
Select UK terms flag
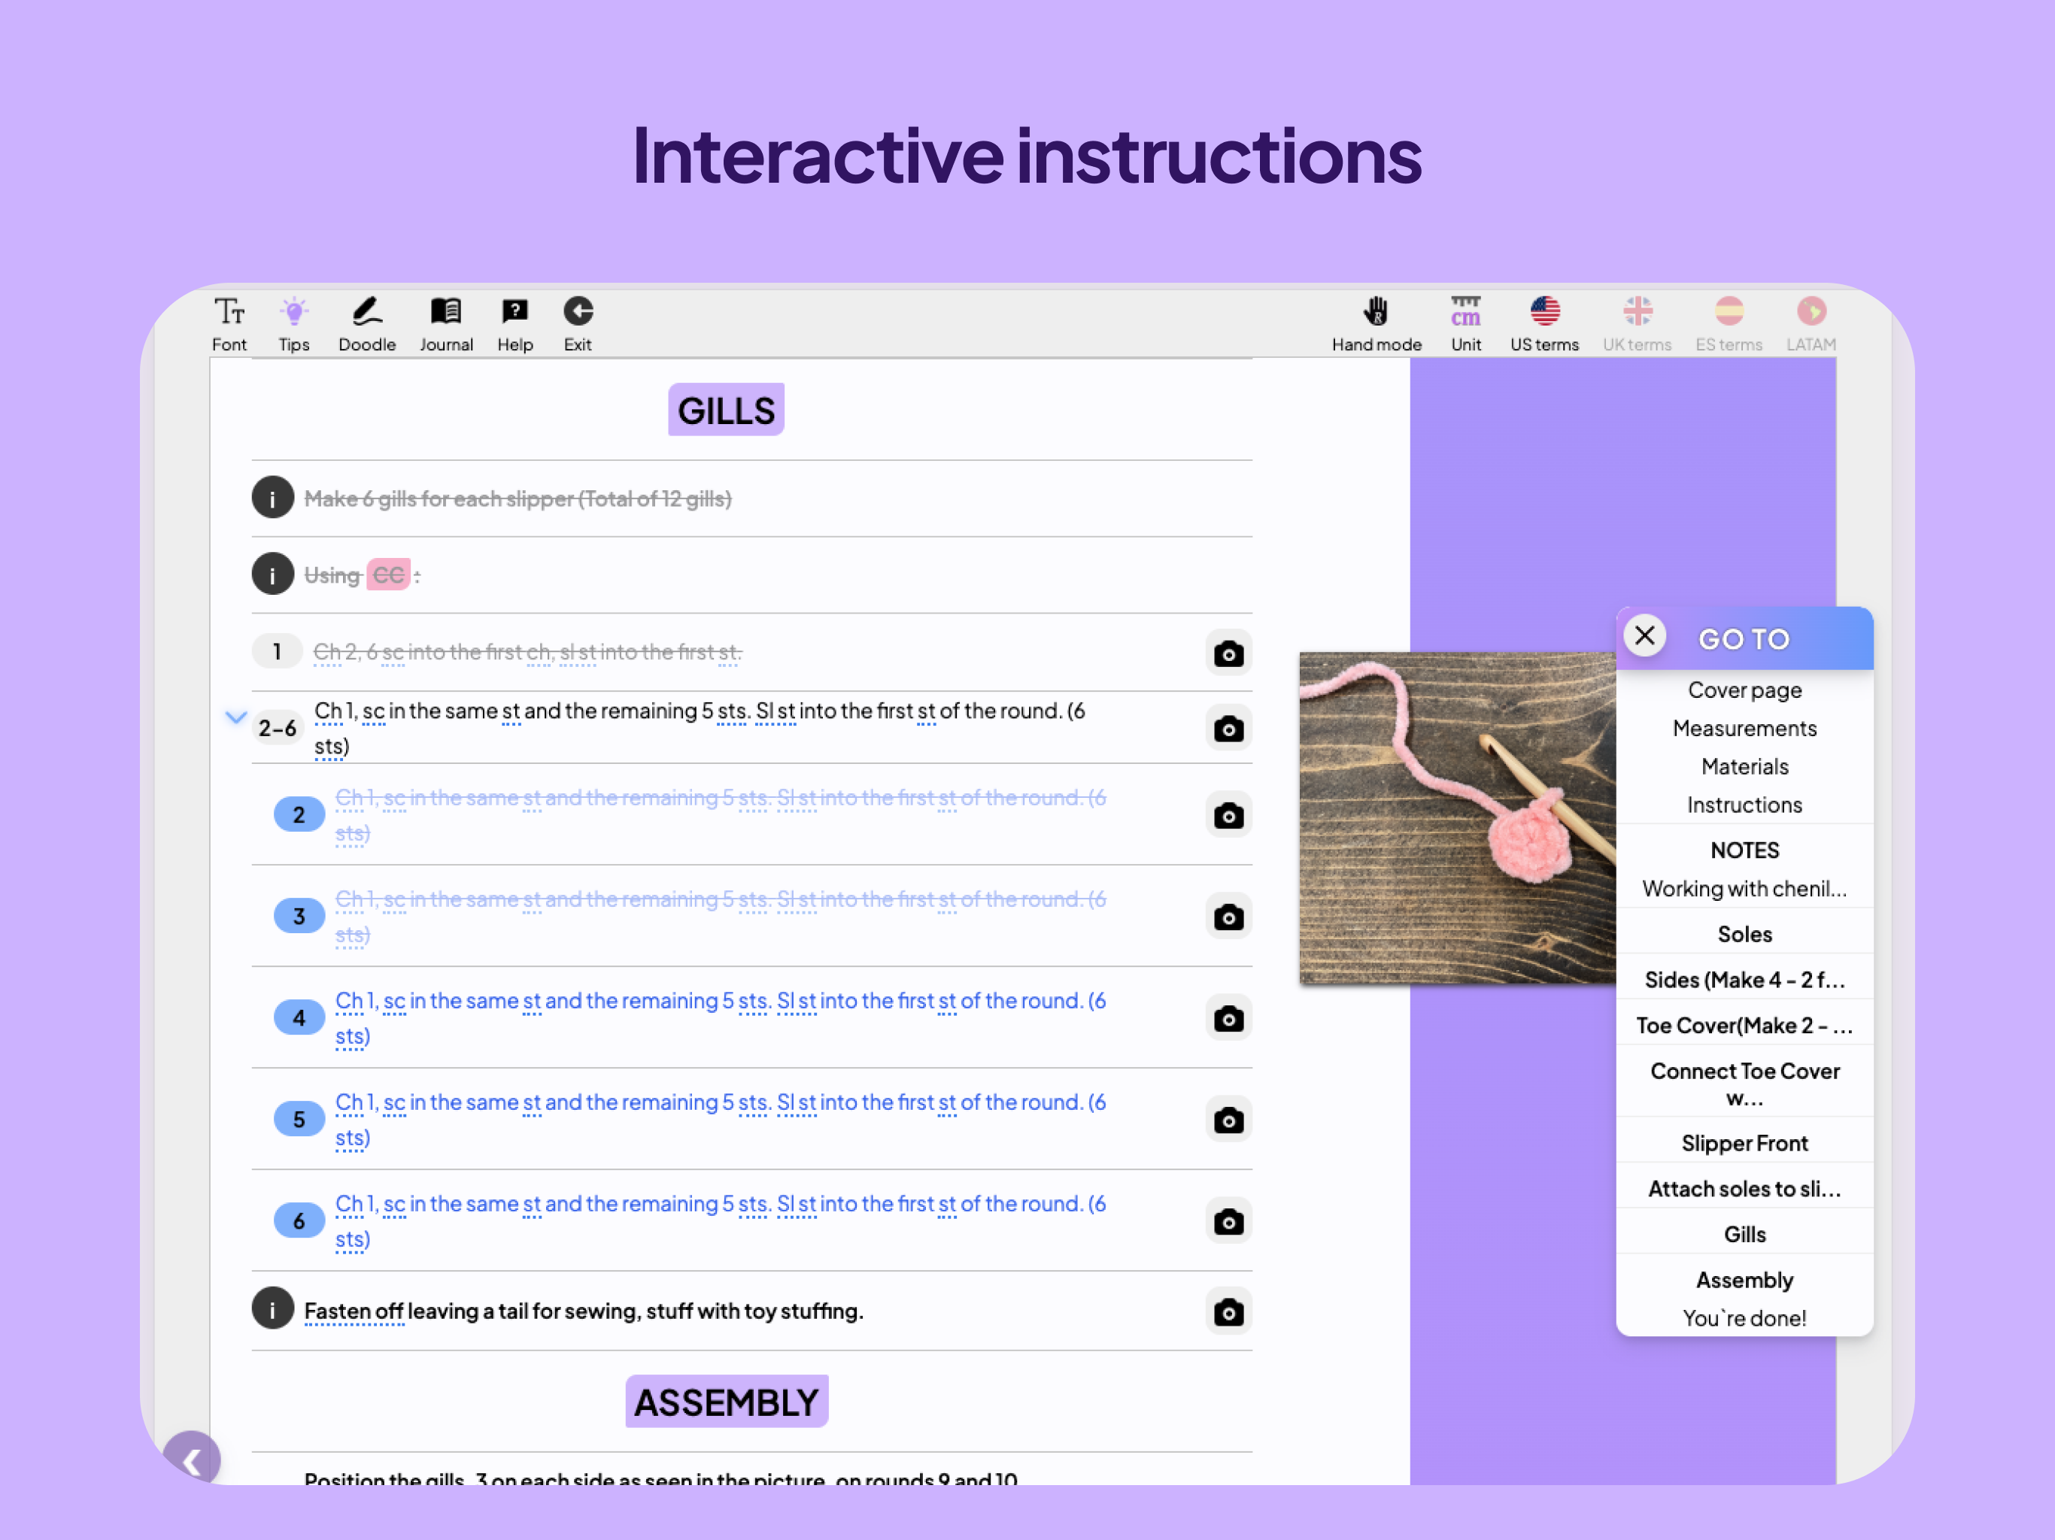pyautogui.click(x=1637, y=323)
